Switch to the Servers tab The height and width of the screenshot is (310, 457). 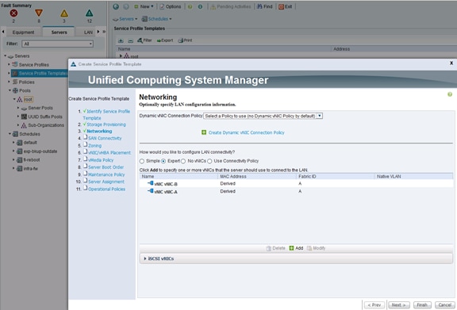click(x=60, y=32)
